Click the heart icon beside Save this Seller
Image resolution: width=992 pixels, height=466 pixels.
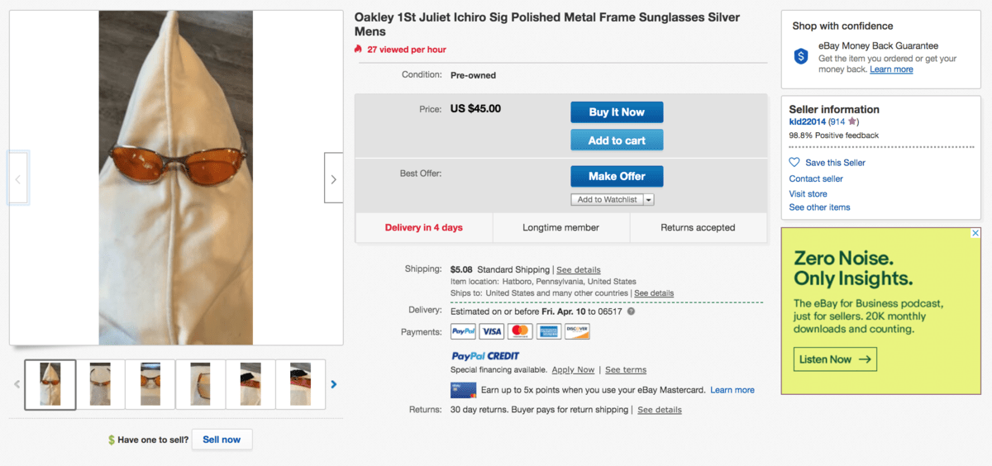(x=794, y=163)
